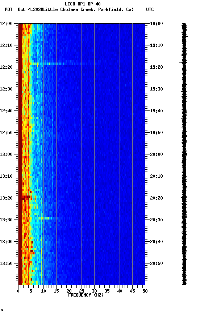Click the 15 Hz frequency axis label

56,291
